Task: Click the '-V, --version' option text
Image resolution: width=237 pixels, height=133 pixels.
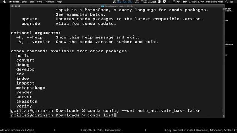Action: (x=33, y=42)
